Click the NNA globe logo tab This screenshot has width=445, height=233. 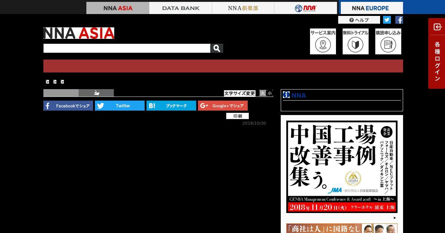click(x=306, y=8)
